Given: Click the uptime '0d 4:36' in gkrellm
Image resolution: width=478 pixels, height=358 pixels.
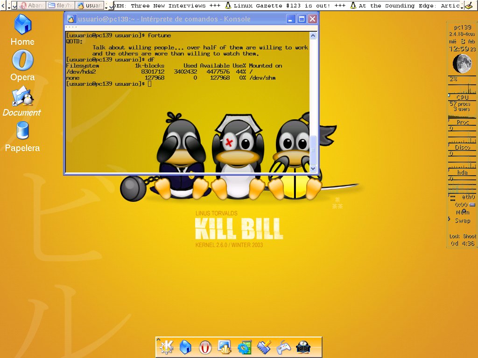Looking at the screenshot, I should [463, 243].
